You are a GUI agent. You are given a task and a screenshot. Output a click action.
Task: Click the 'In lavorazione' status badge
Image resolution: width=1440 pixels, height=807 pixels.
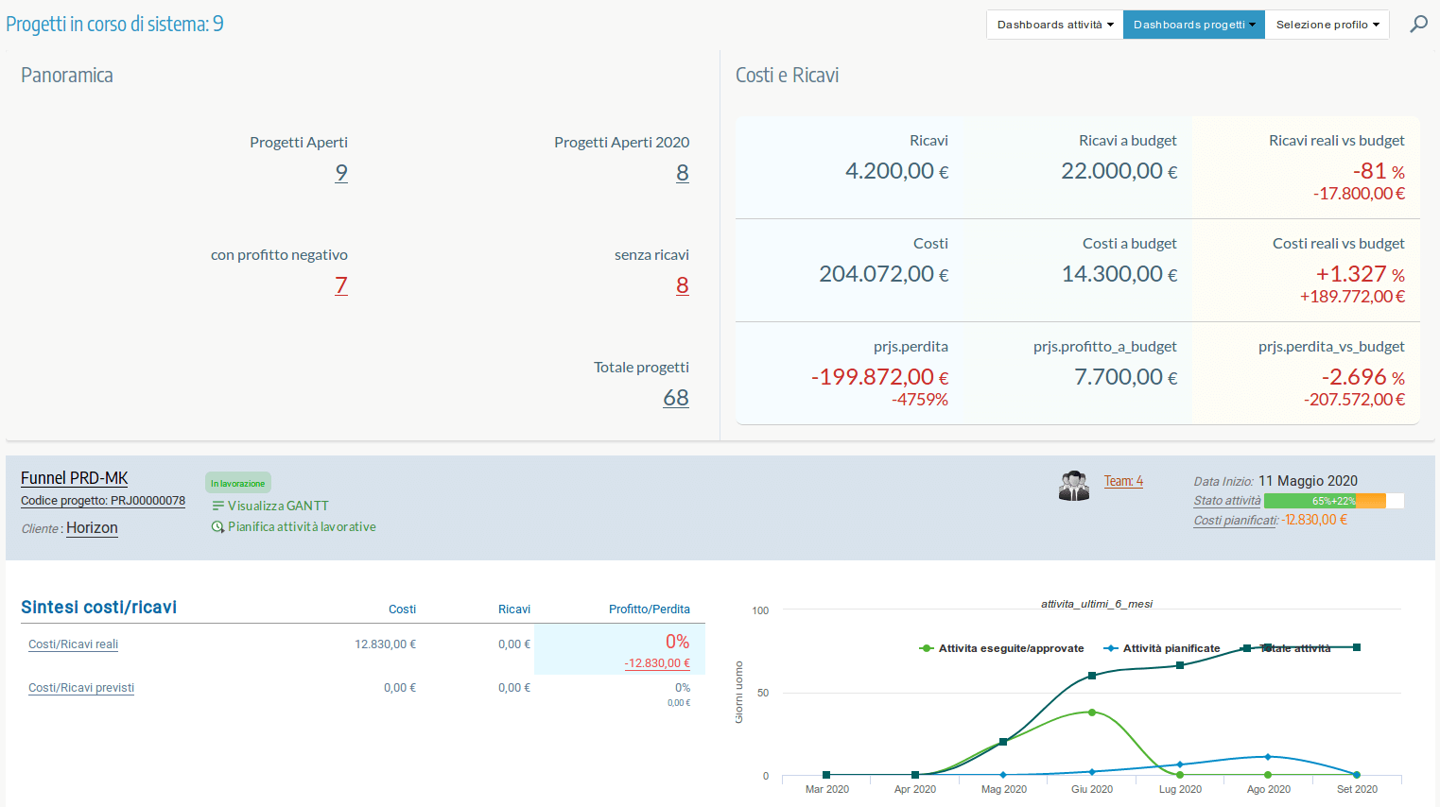(x=237, y=482)
